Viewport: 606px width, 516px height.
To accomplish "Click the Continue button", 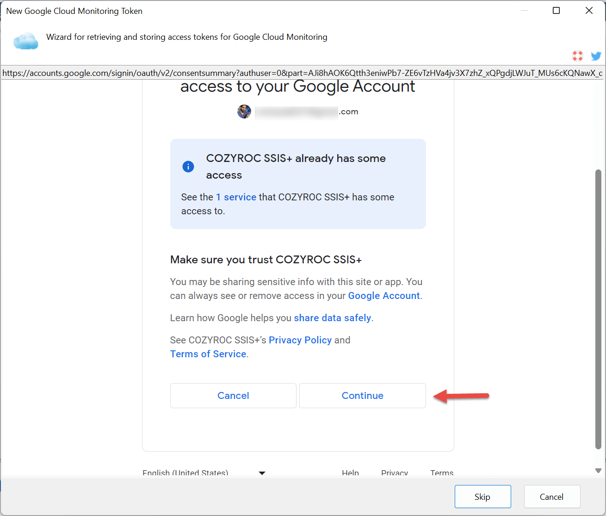I will pos(363,396).
